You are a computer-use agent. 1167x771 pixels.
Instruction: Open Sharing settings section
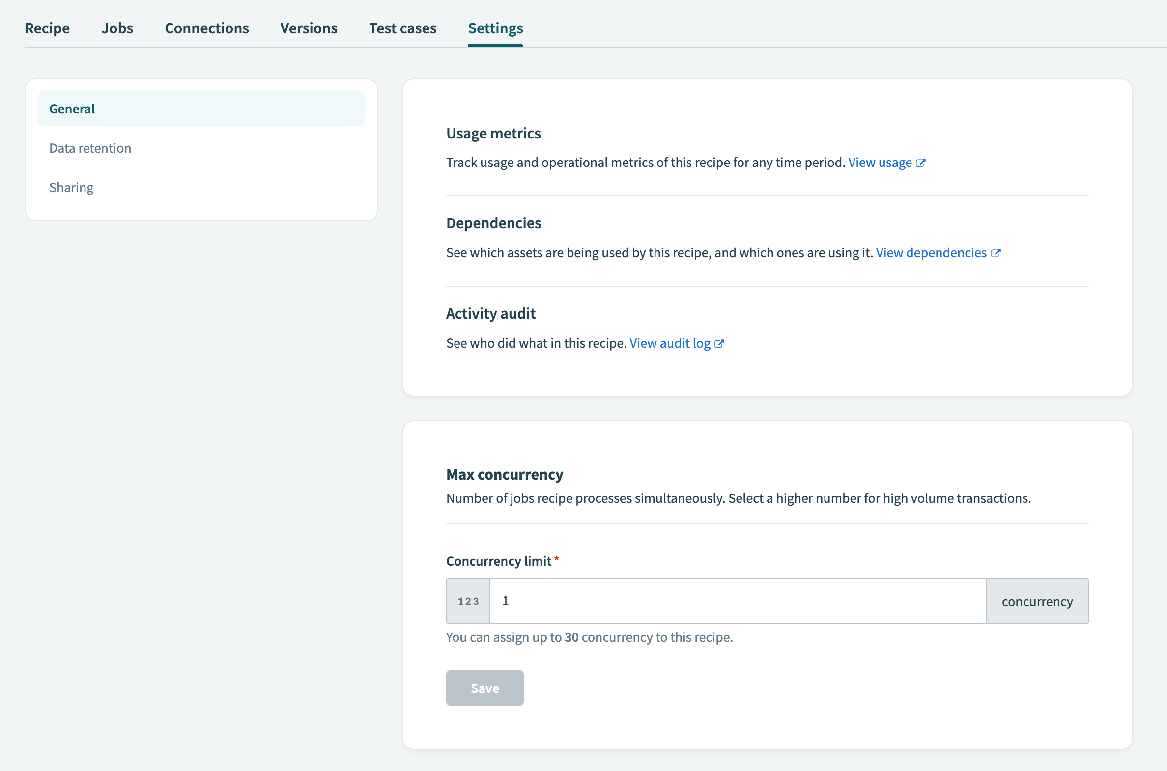click(71, 187)
